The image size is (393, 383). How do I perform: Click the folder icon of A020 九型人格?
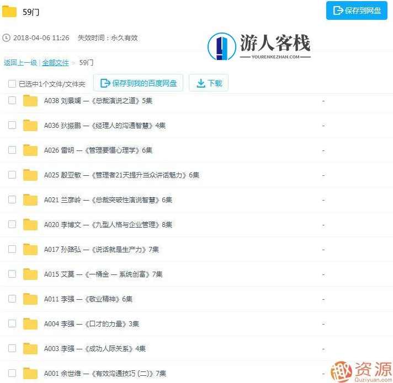point(30,224)
